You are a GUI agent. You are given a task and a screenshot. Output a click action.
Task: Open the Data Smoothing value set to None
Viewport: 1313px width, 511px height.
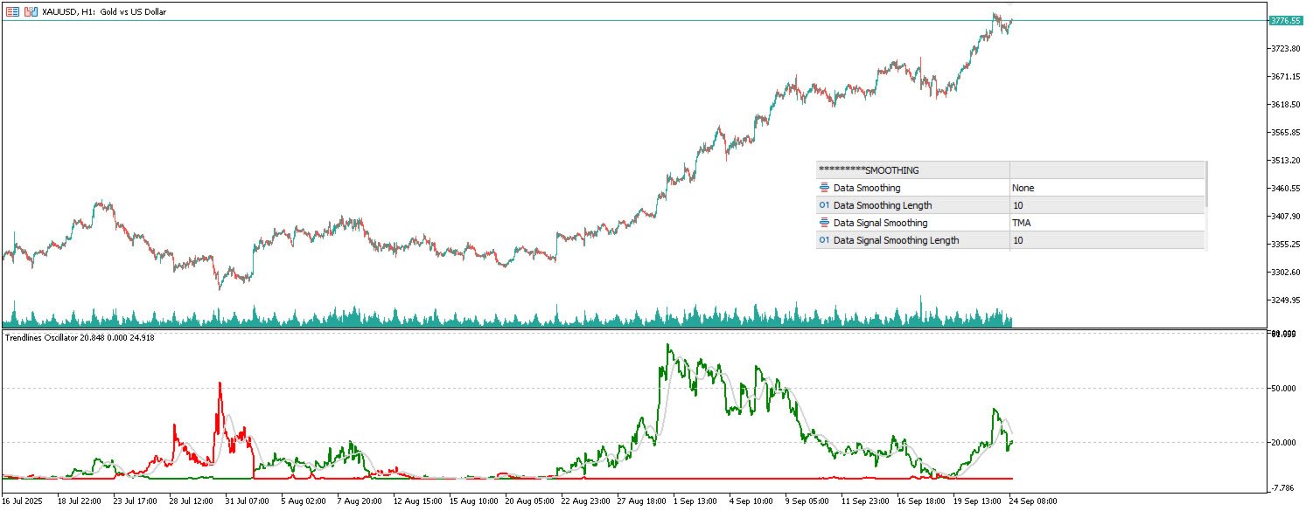point(1107,188)
